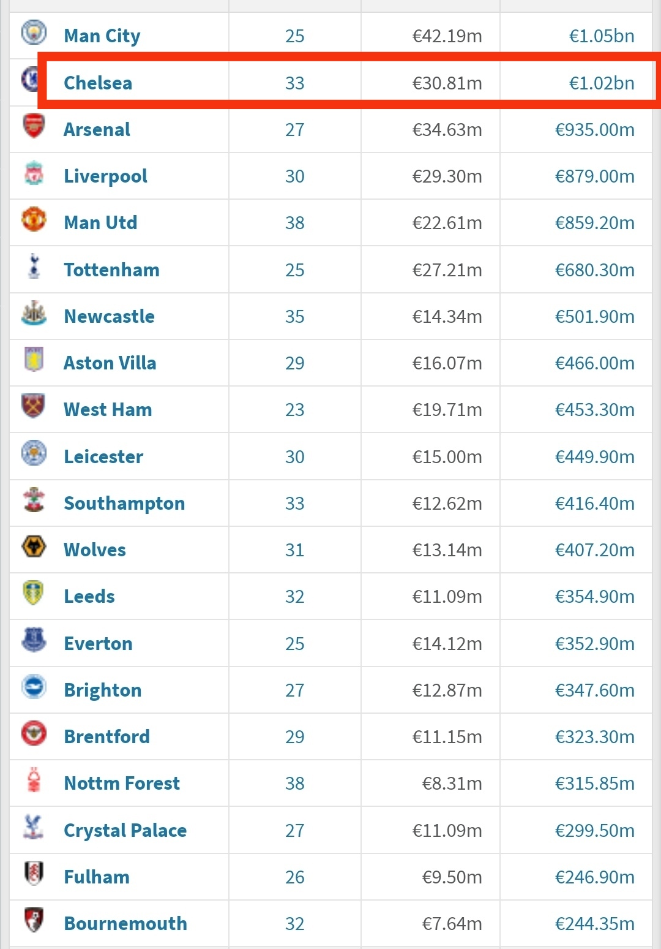
Task: Click the Liverpool club crest icon
Action: [x=34, y=173]
